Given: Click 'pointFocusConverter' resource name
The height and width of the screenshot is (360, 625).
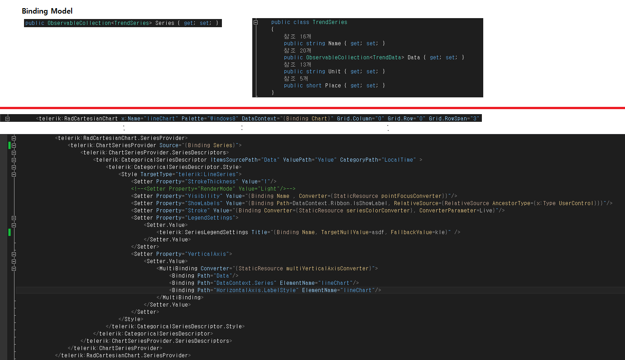Looking at the screenshot, I should (x=411, y=196).
